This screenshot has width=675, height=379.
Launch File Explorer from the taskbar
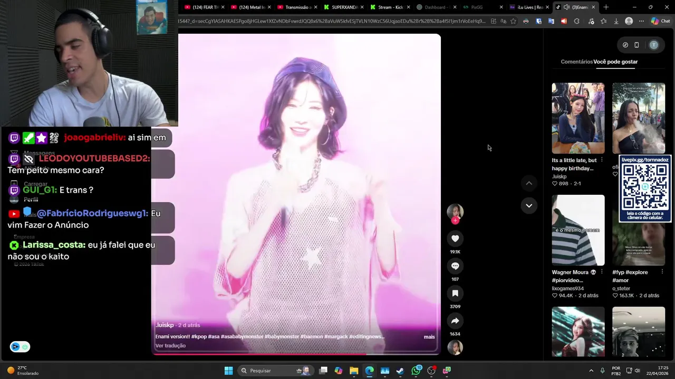coord(354,371)
